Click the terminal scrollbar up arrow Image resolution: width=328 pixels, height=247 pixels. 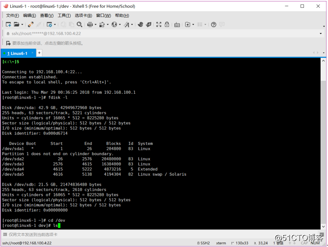(x=323, y=61)
